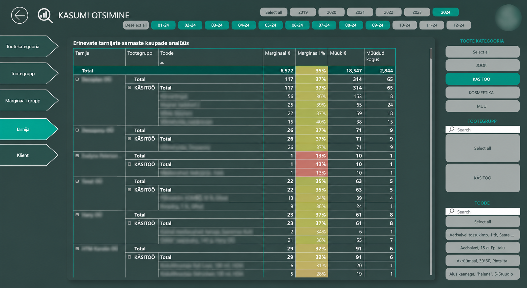Click the sort arrow under Toode header
Image resolution: width=527 pixels, height=288 pixels.
point(162,63)
